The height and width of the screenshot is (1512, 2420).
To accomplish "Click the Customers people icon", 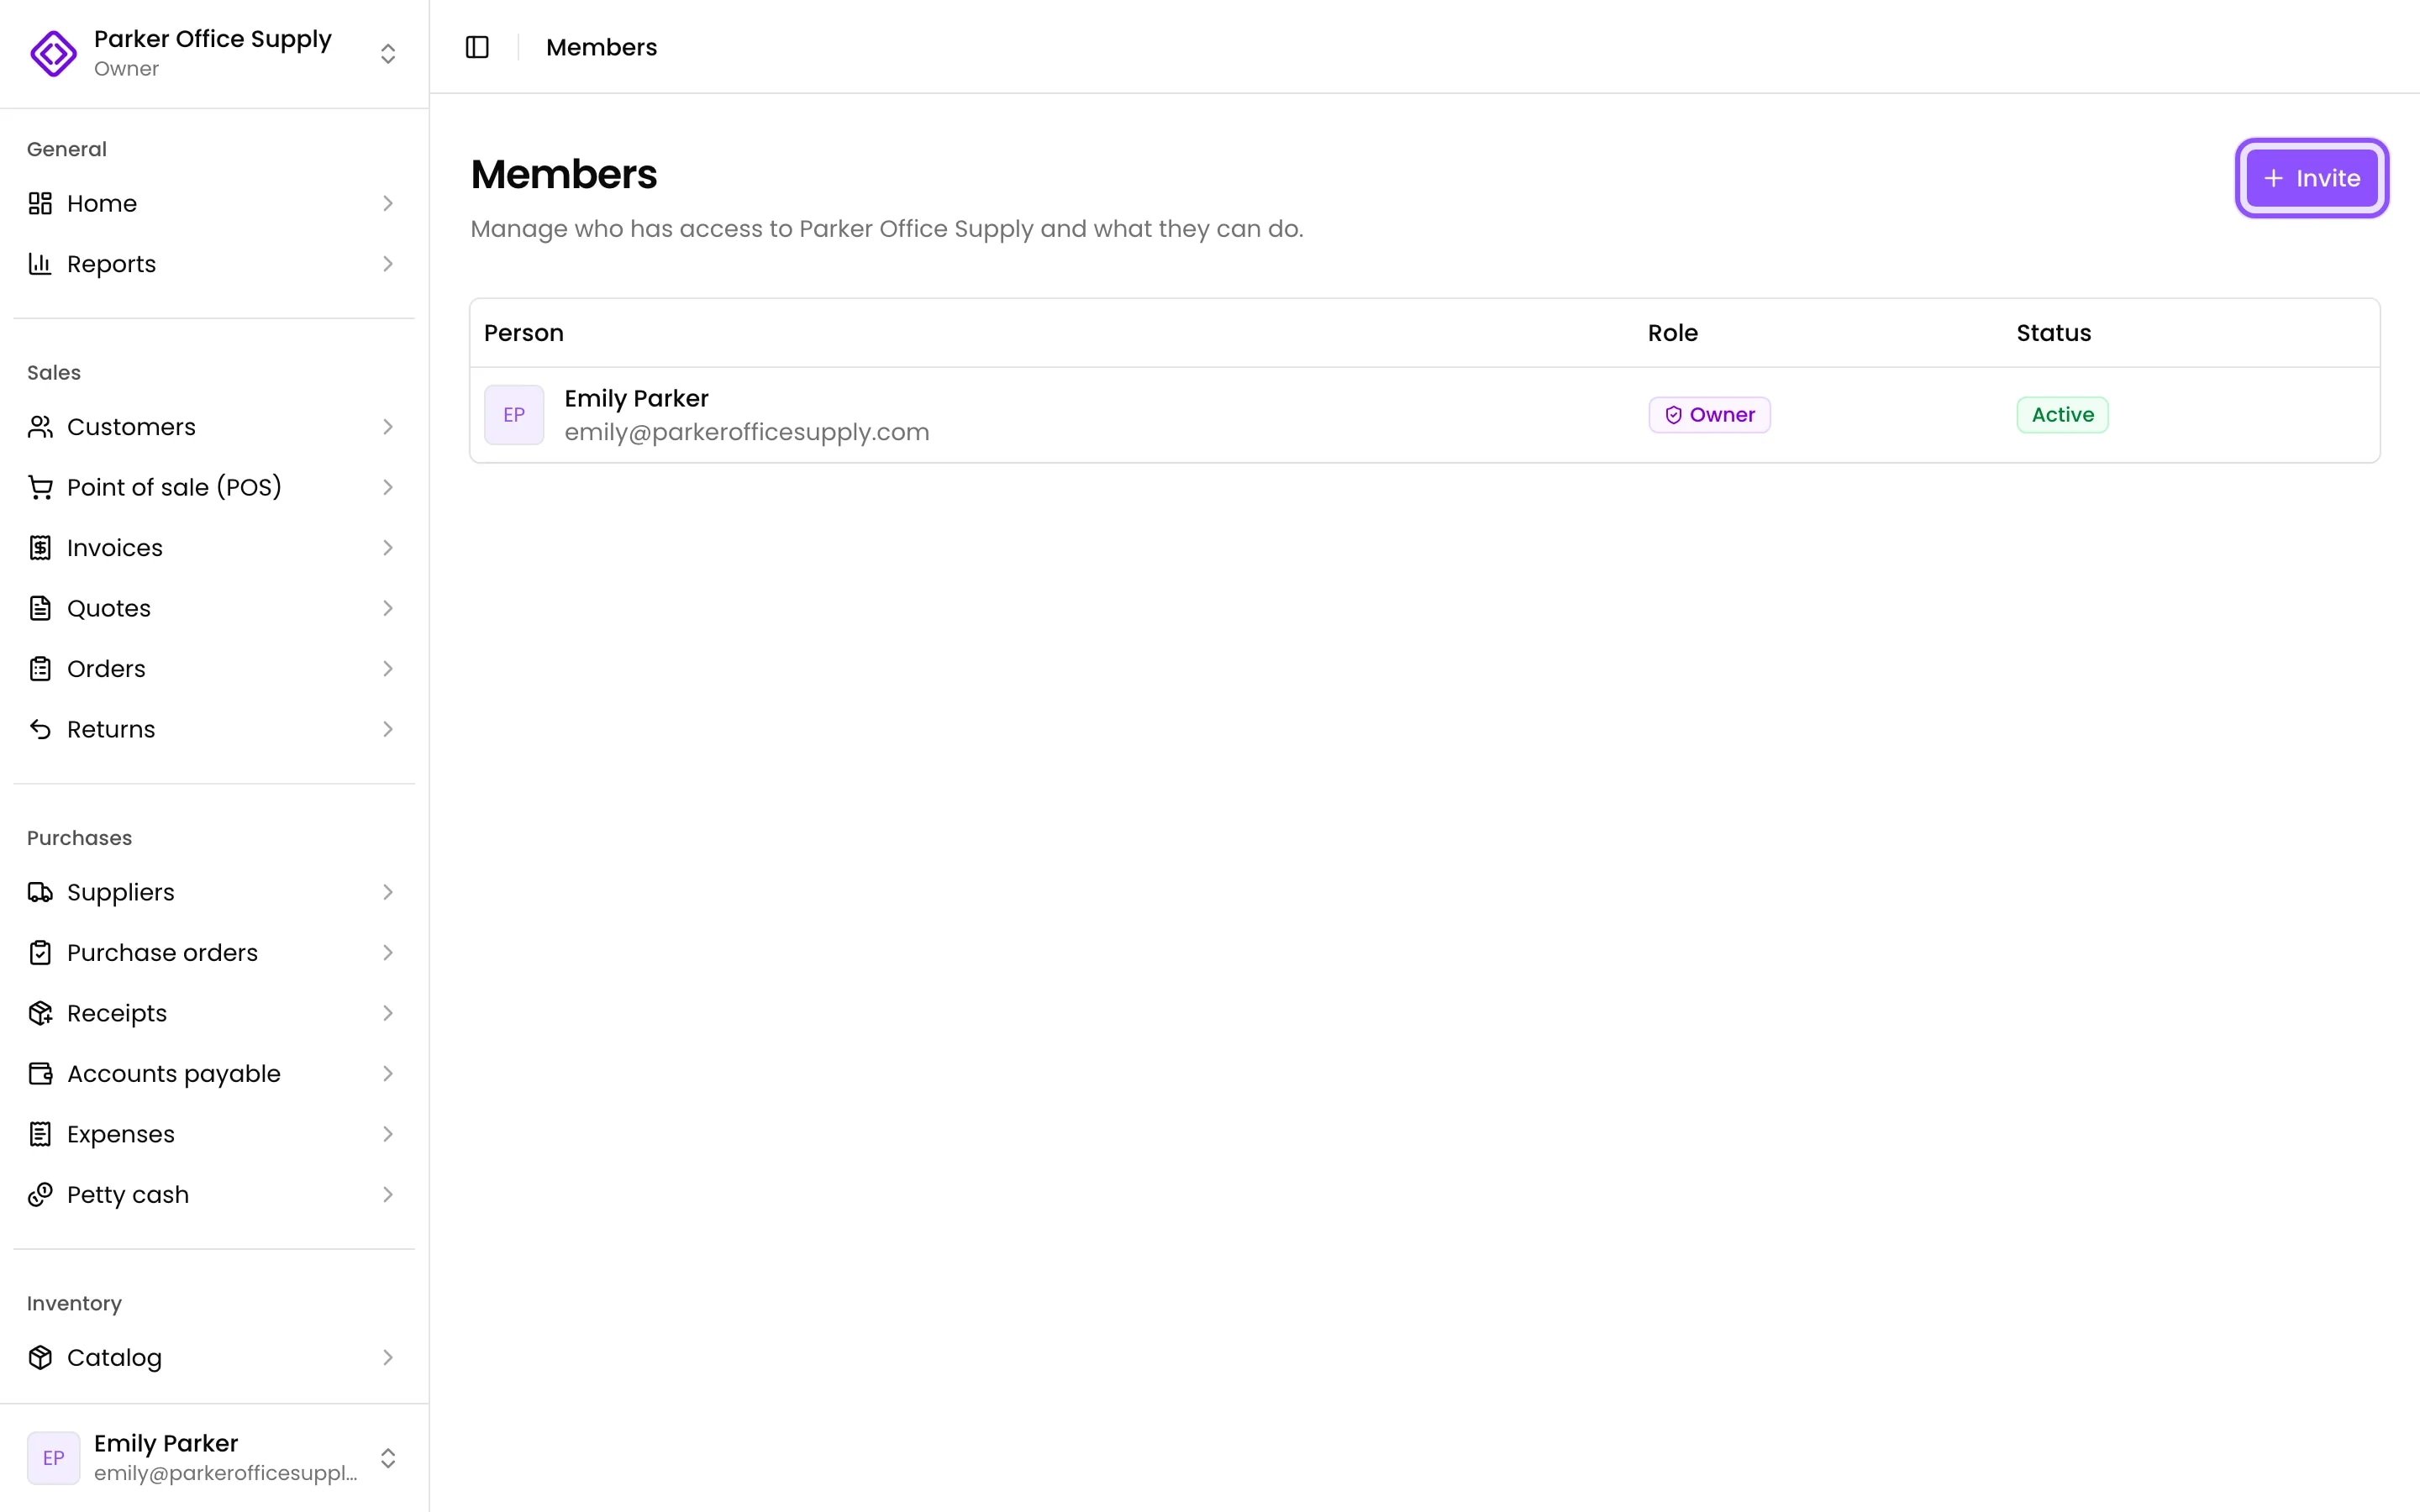I will tap(40, 427).
